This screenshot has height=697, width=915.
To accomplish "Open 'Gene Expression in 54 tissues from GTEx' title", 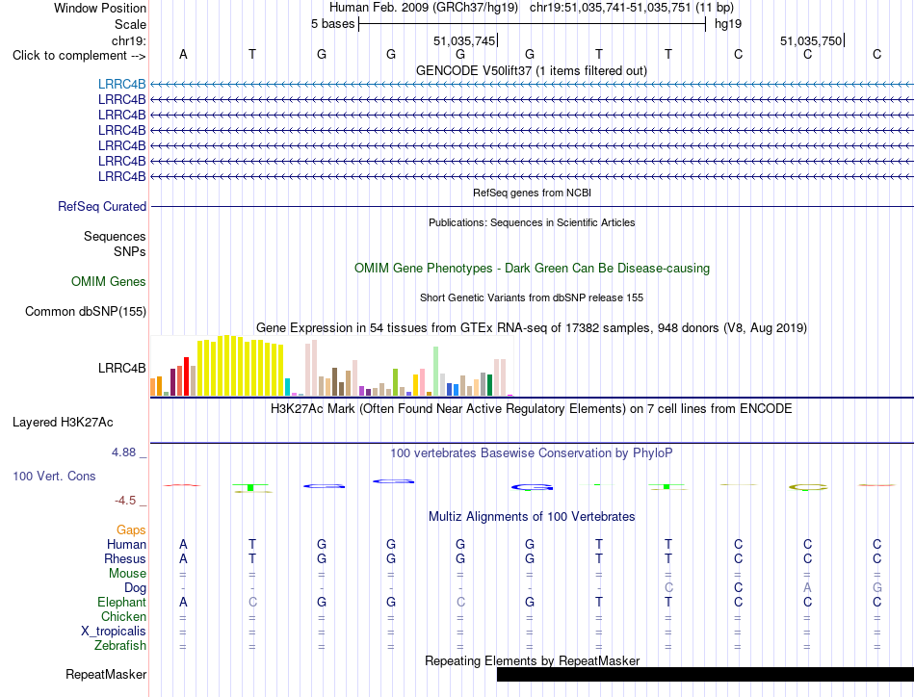I will point(531,327).
